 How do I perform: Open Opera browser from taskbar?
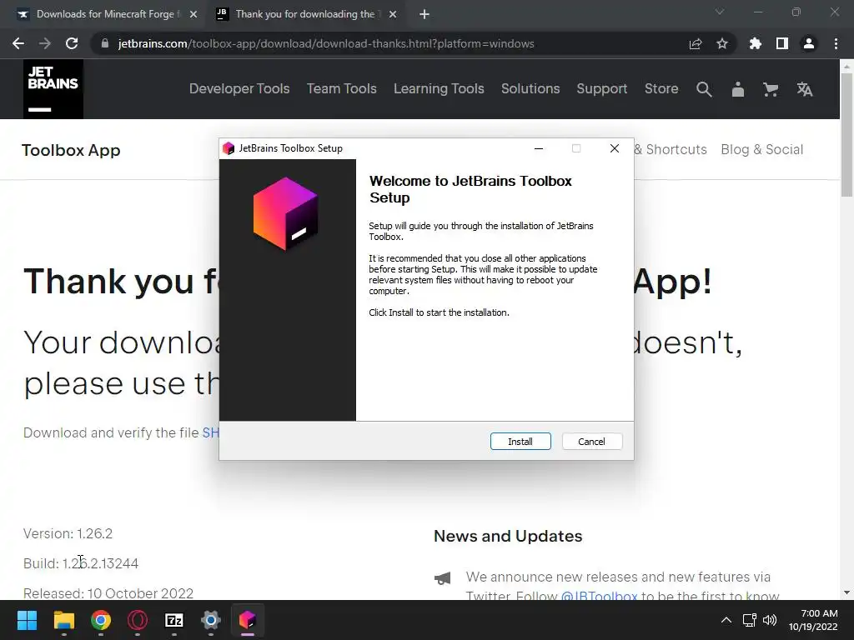click(138, 620)
